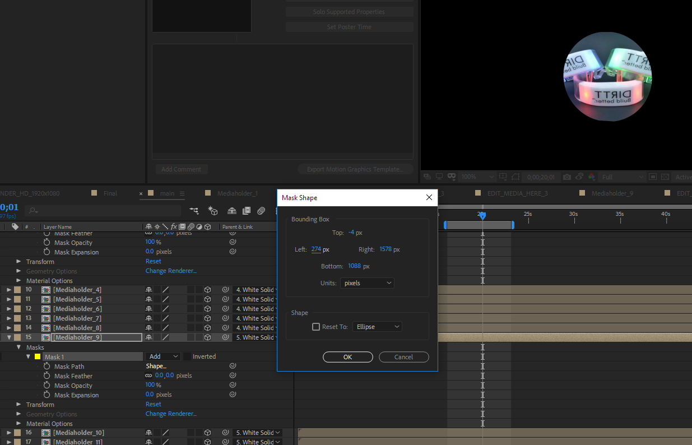Click the snapshot camera icon in viewer
This screenshot has height=445, width=692.
coord(567,177)
